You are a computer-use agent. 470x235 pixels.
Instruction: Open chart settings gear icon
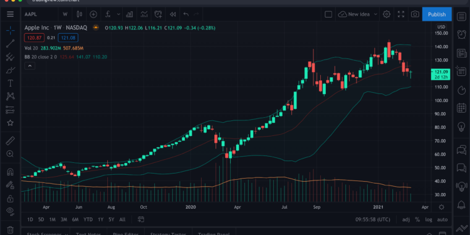click(x=387, y=14)
